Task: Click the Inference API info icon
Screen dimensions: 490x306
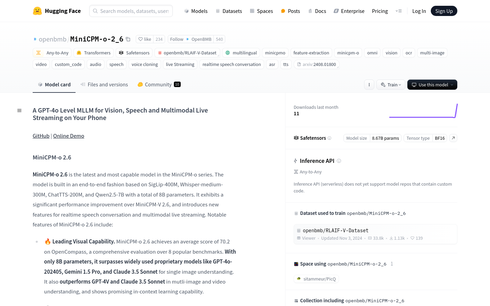Action: tap(339, 161)
